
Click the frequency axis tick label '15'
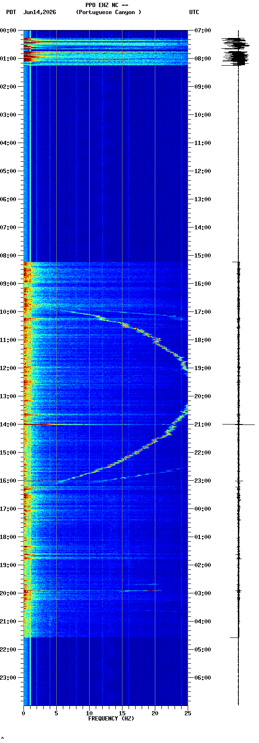pyautogui.click(x=122, y=713)
